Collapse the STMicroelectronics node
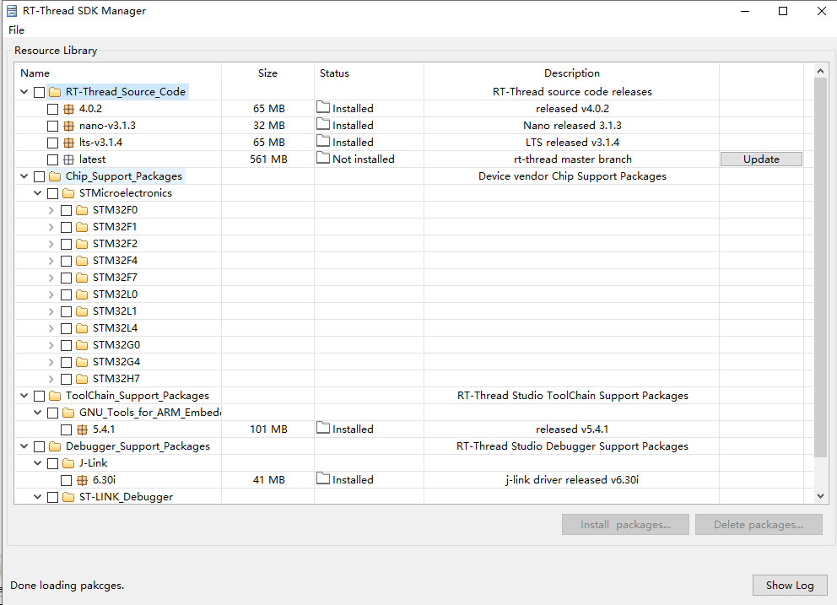Image resolution: width=837 pixels, height=605 pixels. 38,193
